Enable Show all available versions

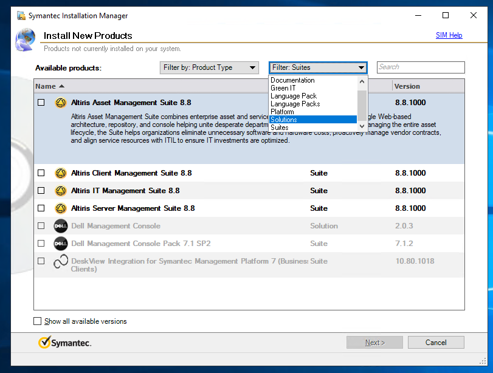[x=38, y=321]
